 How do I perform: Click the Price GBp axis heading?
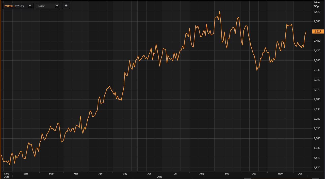[317, 4]
